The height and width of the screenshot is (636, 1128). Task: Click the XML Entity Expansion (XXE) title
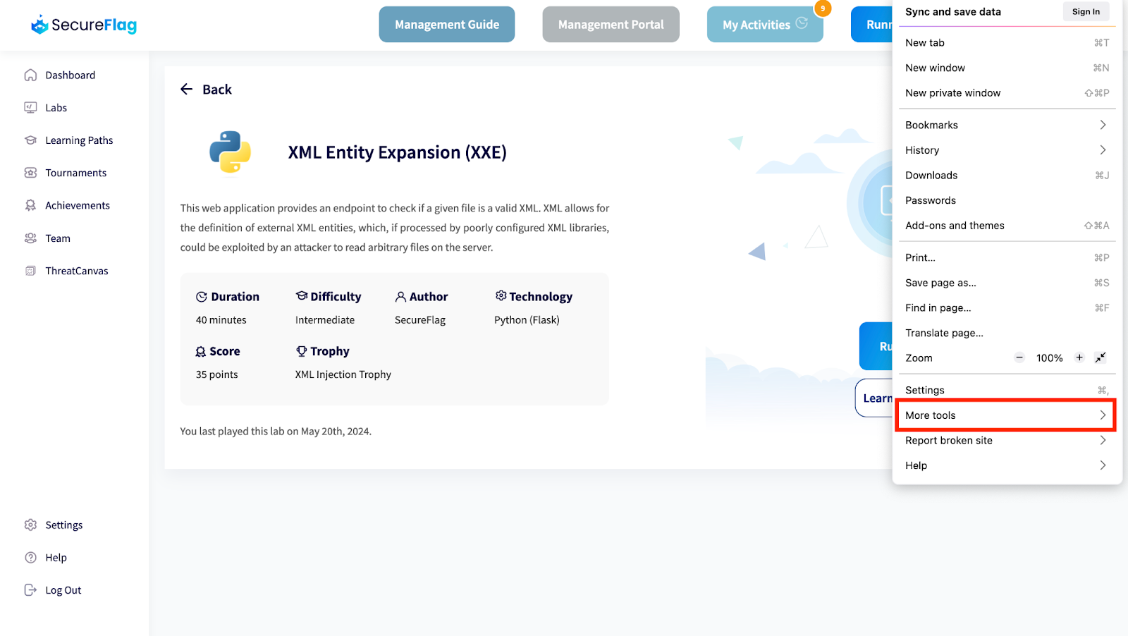point(397,152)
